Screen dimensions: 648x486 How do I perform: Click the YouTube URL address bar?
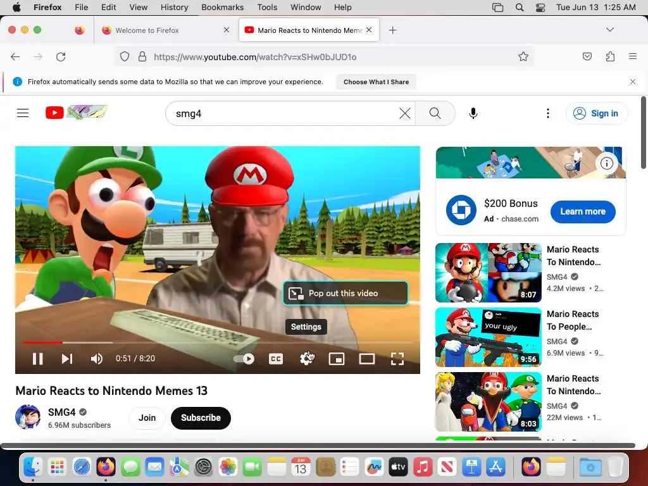click(325, 56)
